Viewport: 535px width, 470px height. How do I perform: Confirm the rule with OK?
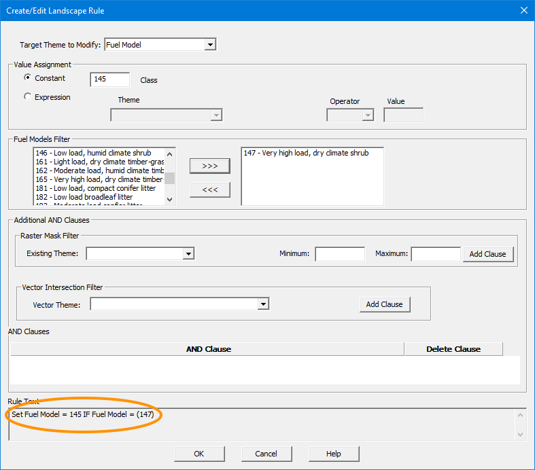coord(199,454)
